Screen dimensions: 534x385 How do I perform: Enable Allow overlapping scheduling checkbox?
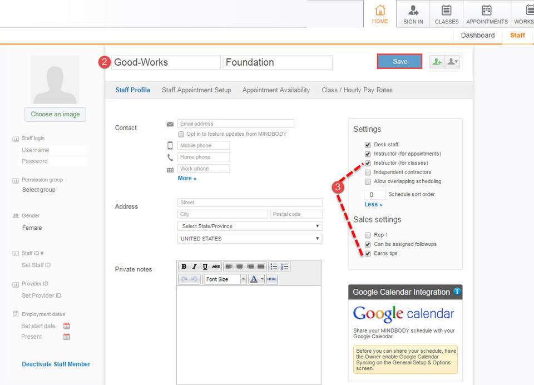[x=368, y=181]
